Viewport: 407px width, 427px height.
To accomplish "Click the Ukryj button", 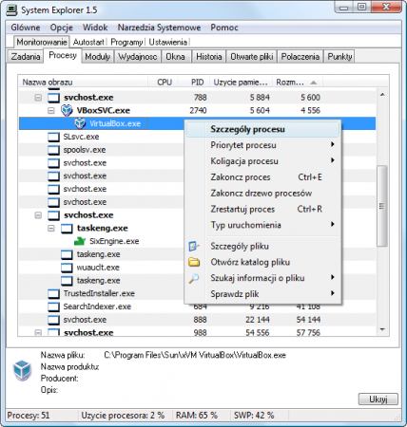I will 378,399.
